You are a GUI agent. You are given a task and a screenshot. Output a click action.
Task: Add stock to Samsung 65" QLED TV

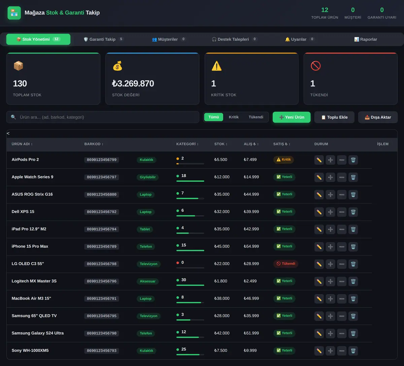331,316
